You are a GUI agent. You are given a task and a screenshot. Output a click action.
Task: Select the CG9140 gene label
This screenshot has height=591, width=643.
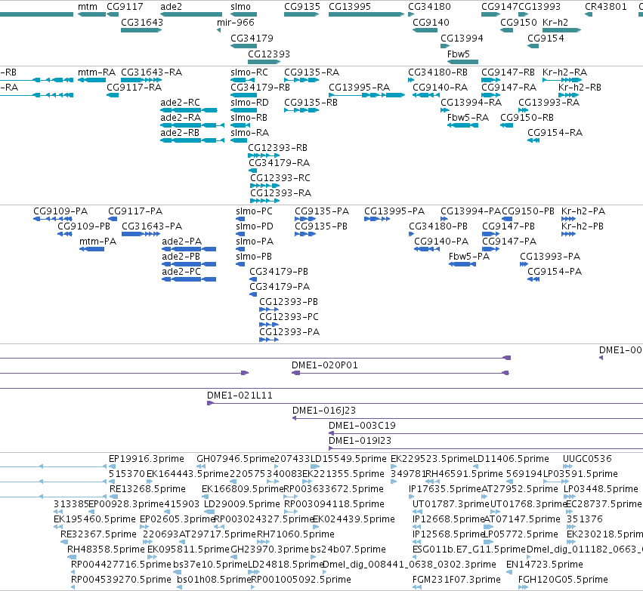coord(431,22)
